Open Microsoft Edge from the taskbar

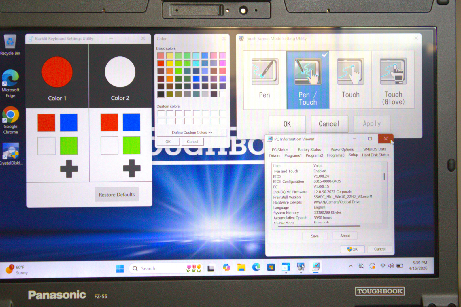[256, 268]
